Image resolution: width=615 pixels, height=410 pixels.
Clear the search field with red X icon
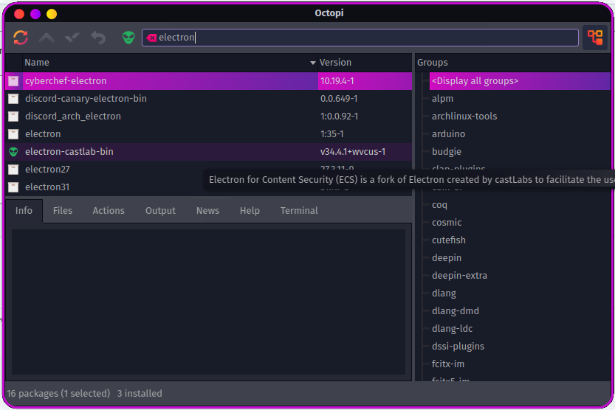[151, 38]
